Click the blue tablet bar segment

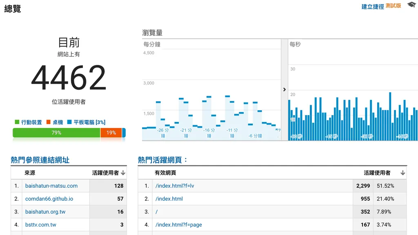[124, 133]
